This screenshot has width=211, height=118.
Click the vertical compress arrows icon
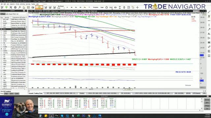[120, 7]
